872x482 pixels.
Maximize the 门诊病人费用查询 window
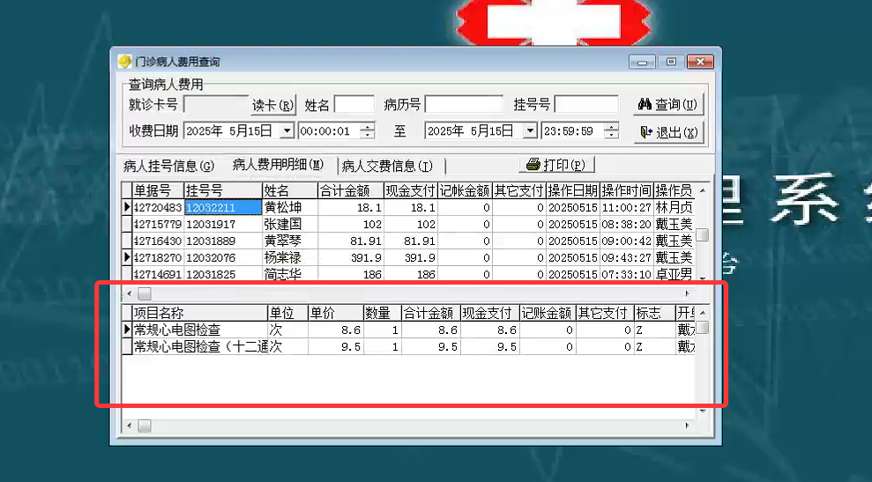click(671, 62)
